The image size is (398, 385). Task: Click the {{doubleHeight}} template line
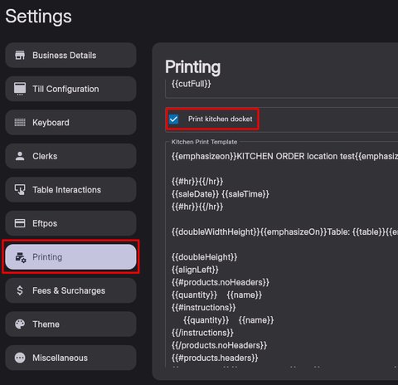tap(204, 257)
